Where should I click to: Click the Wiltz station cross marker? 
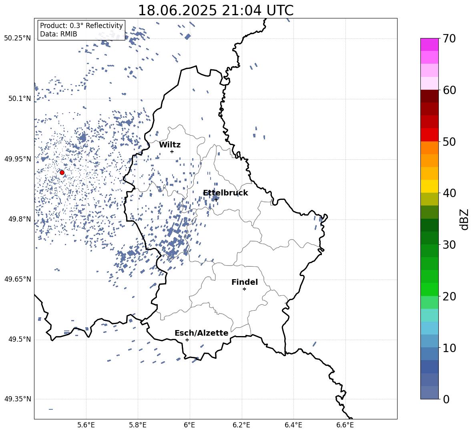pyautogui.click(x=172, y=151)
